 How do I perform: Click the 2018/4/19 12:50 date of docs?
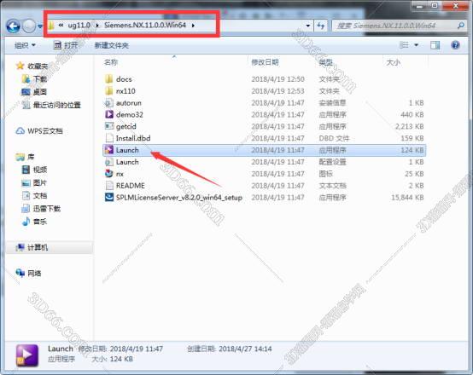(277, 79)
